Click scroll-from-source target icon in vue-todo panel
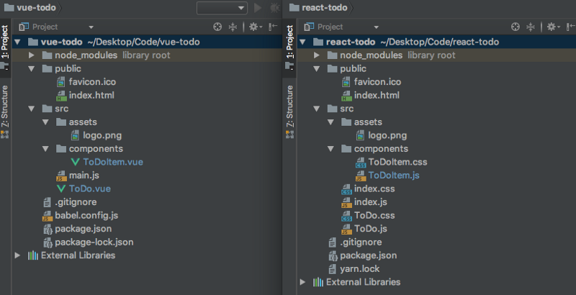The image size is (576, 295). [218, 27]
